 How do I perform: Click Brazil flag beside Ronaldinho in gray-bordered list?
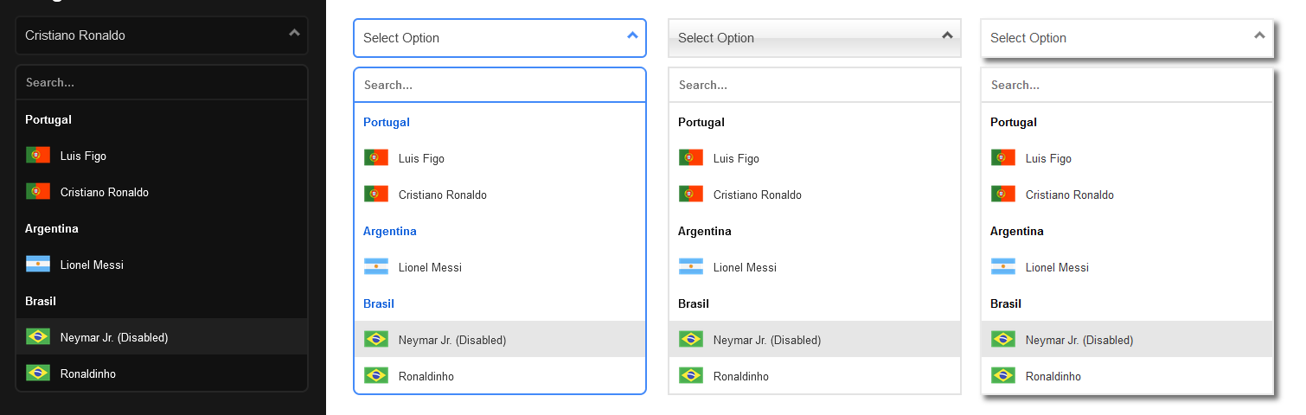click(x=691, y=376)
